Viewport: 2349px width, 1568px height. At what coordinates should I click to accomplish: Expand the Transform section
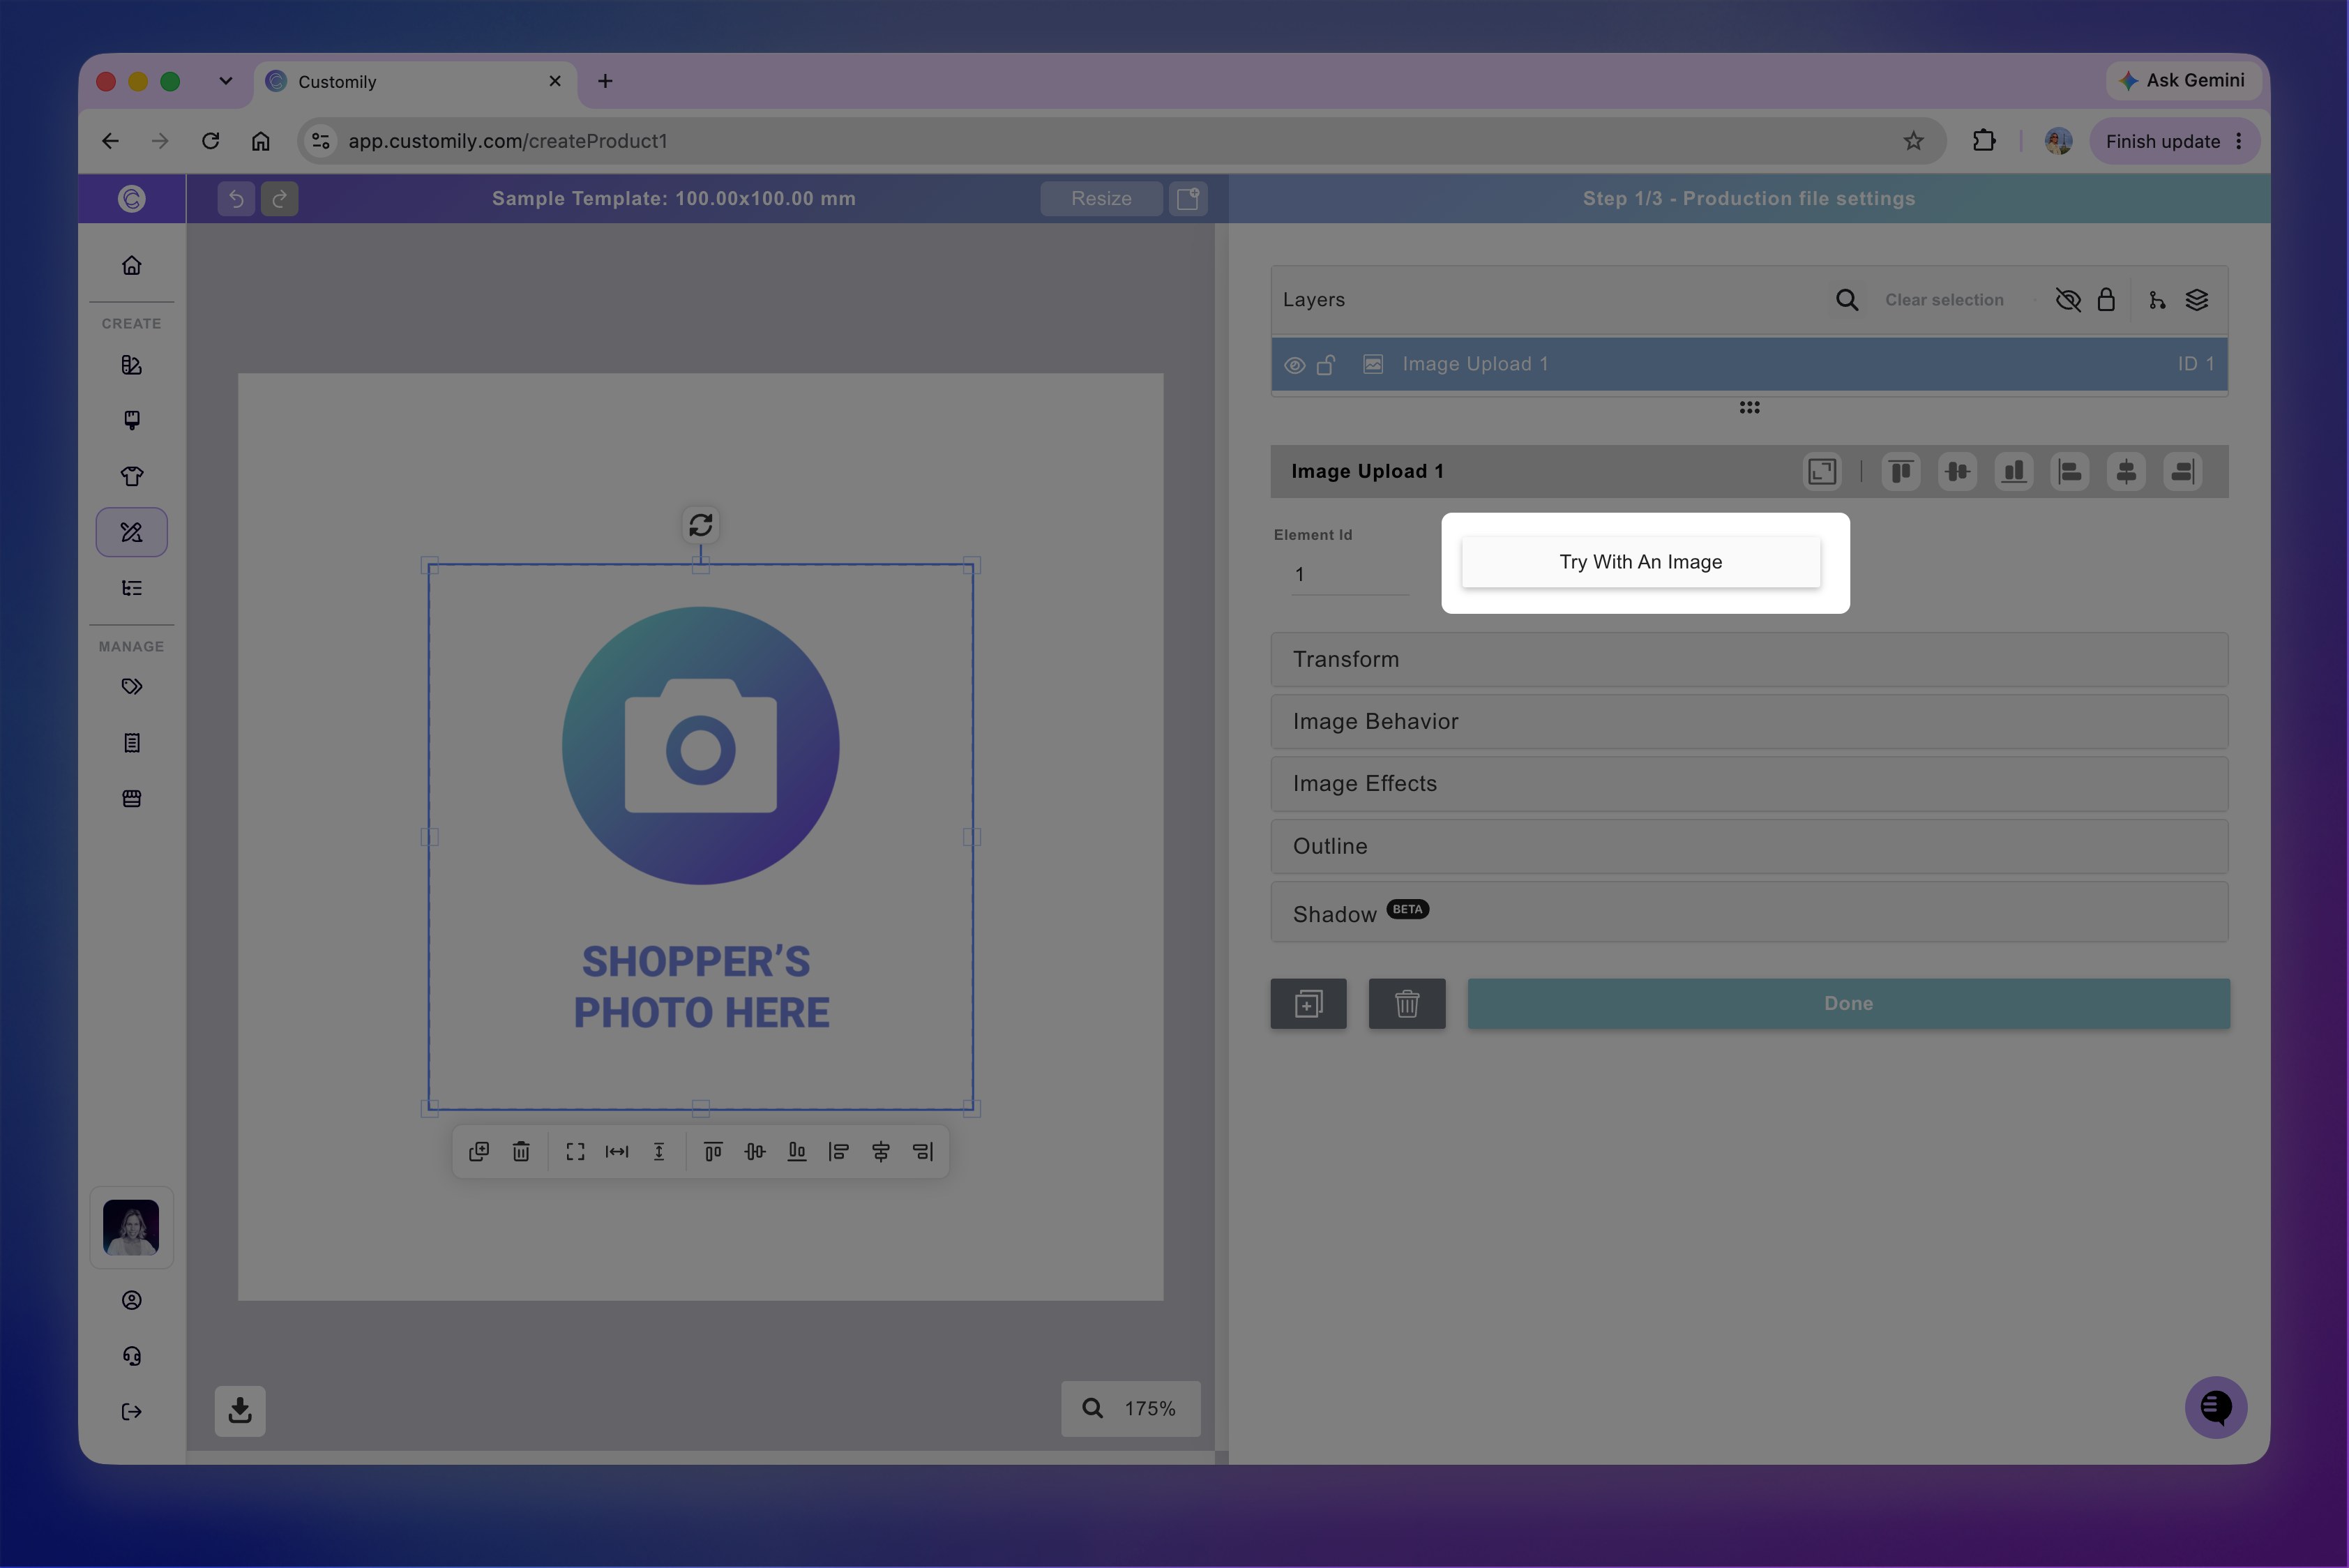tap(1749, 659)
